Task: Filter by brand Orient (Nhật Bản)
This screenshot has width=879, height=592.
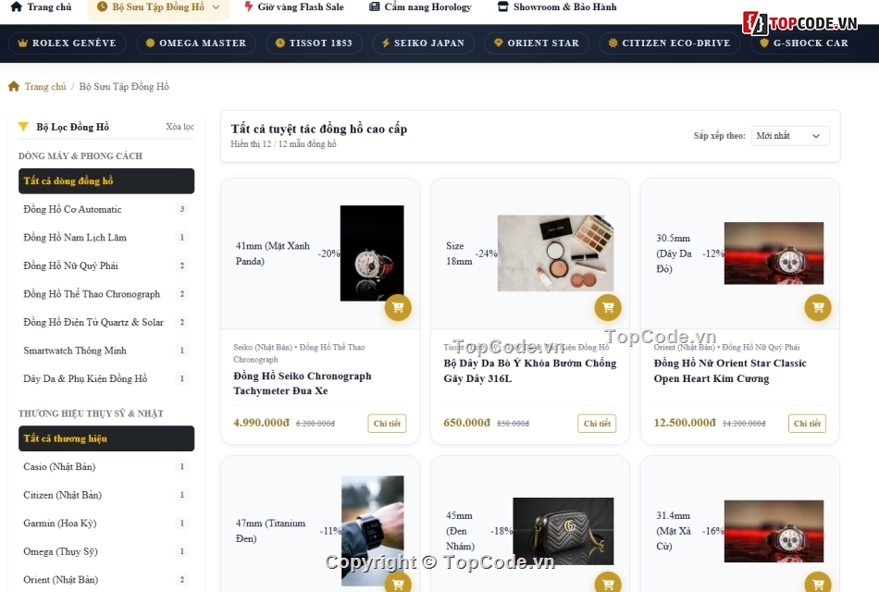Action: 106,580
